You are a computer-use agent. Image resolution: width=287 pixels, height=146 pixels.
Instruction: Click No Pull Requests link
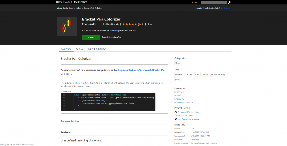point(186,116)
